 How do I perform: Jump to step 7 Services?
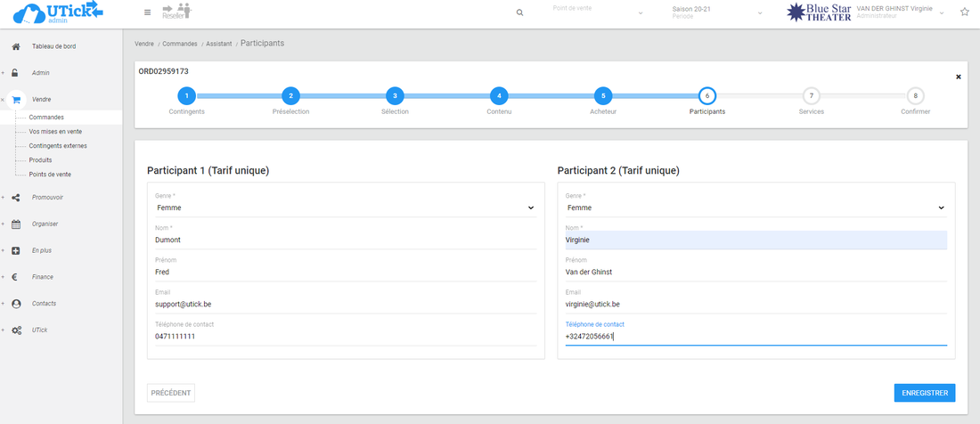(x=811, y=96)
